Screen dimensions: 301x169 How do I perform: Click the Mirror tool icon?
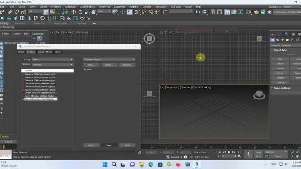click(x=198, y=12)
